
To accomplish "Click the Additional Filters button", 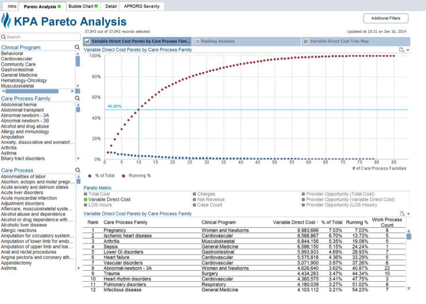I will (x=385, y=18).
